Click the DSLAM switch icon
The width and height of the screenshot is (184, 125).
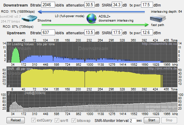coord(158,19)
